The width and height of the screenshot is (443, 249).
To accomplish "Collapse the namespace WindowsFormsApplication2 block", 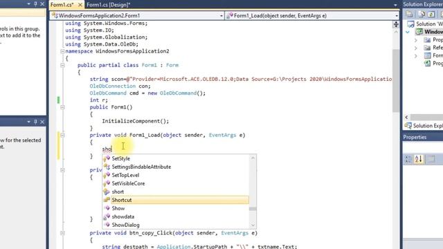I will coord(62,51).
